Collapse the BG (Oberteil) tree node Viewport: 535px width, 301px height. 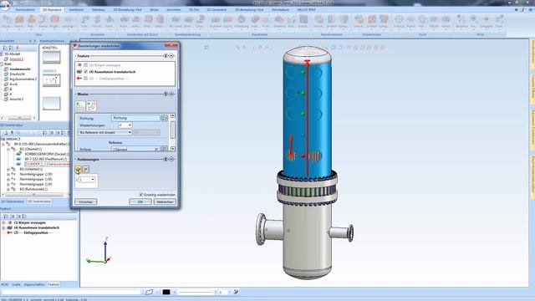point(8,149)
